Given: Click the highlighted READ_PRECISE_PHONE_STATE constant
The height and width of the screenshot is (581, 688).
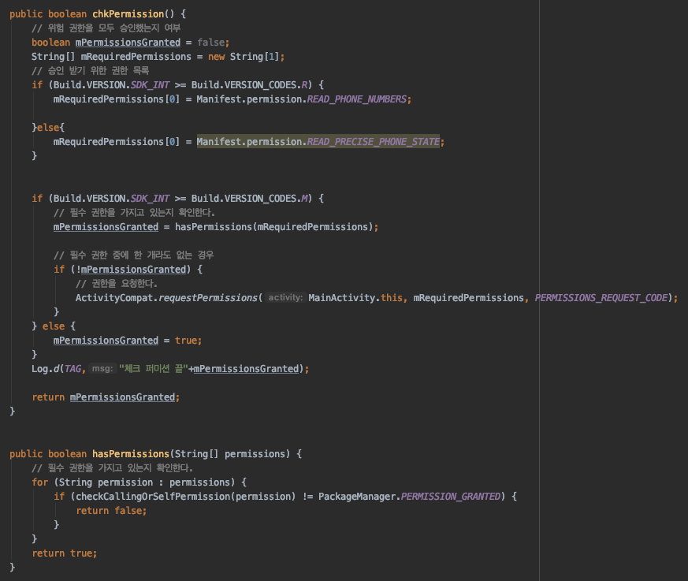Looking at the screenshot, I should pyautogui.click(x=373, y=142).
